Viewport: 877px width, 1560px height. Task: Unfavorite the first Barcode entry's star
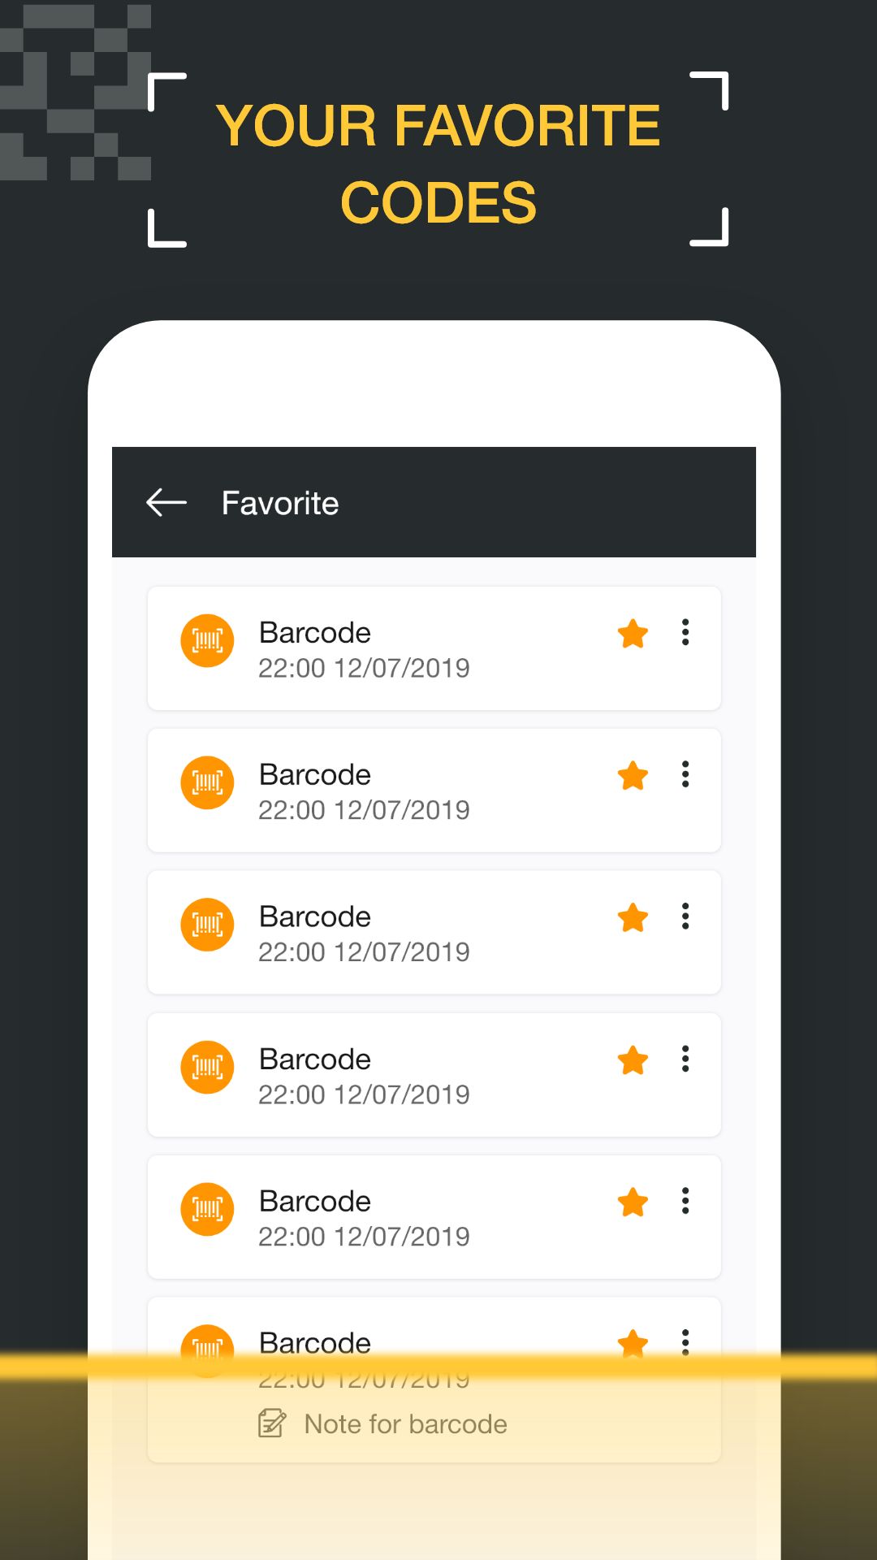click(633, 634)
